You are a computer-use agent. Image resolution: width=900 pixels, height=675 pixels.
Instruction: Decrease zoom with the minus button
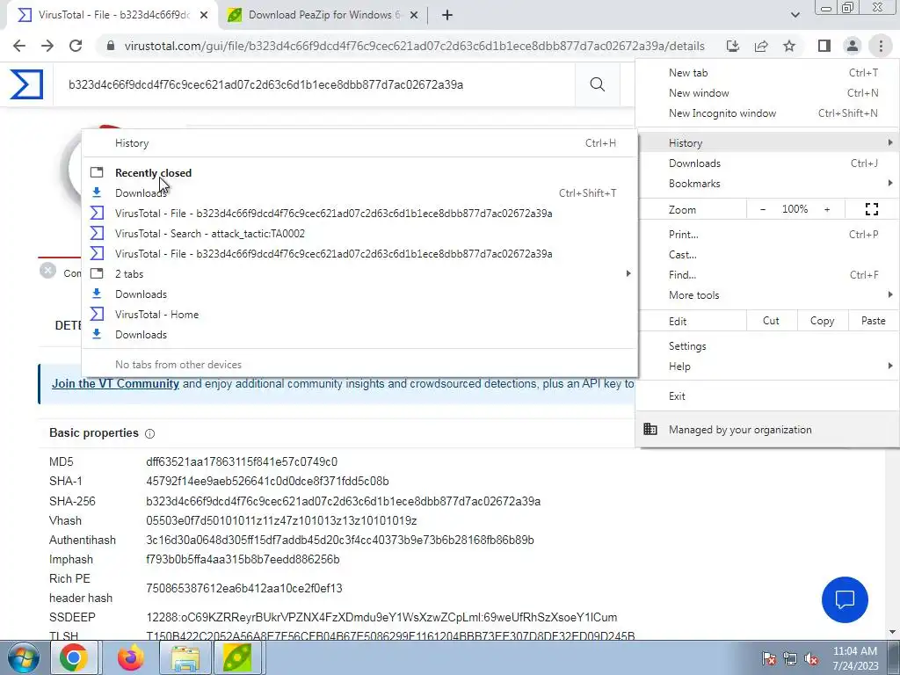(x=763, y=209)
